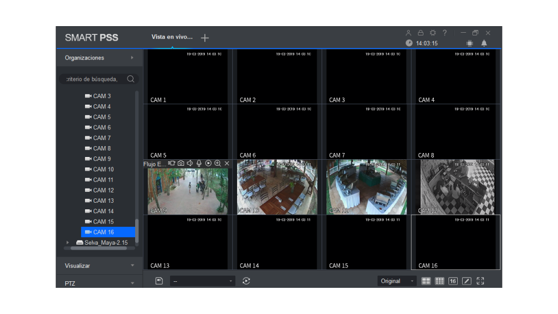This screenshot has height=314, width=558.
Task: Open help question mark icon
Action: coord(445,33)
